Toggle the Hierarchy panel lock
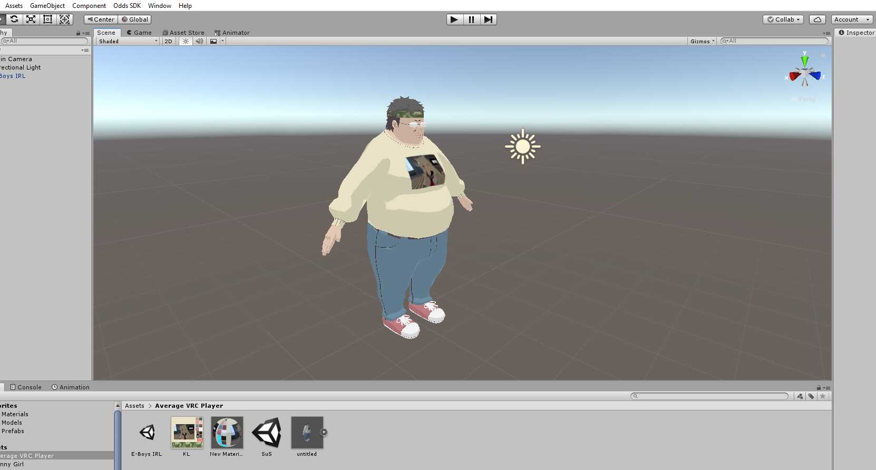Viewport: 876px width, 470px height. [78, 33]
